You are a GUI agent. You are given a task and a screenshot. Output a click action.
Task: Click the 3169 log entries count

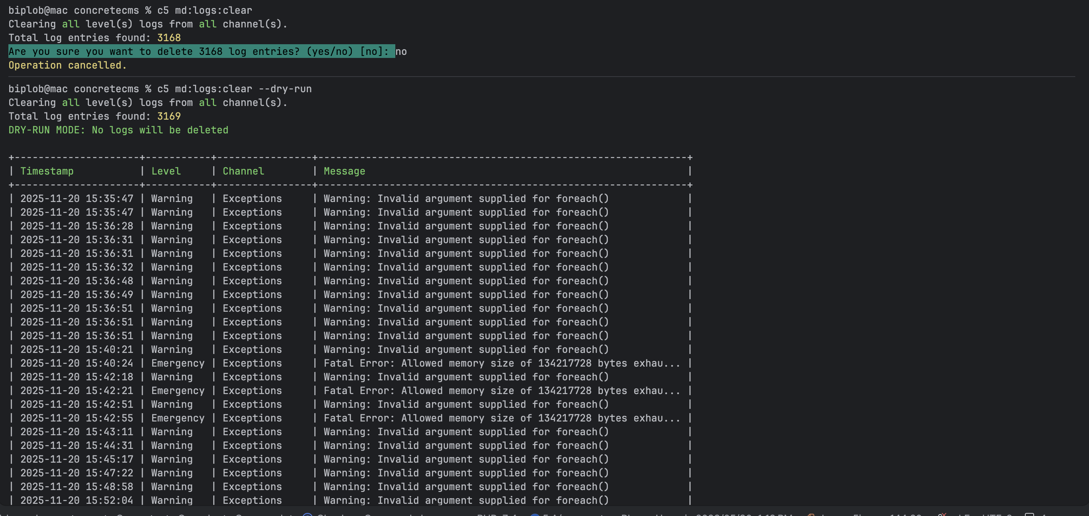(x=169, y=116)
